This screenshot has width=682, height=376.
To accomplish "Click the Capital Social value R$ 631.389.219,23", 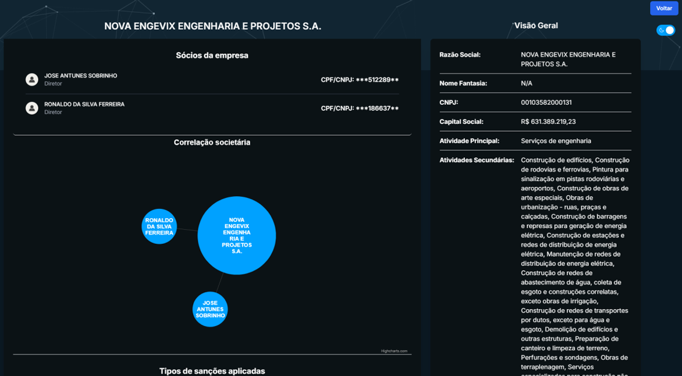I will tap(548, 122).
